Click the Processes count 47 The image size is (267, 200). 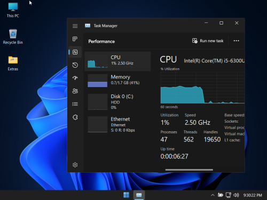click(164, 140)
